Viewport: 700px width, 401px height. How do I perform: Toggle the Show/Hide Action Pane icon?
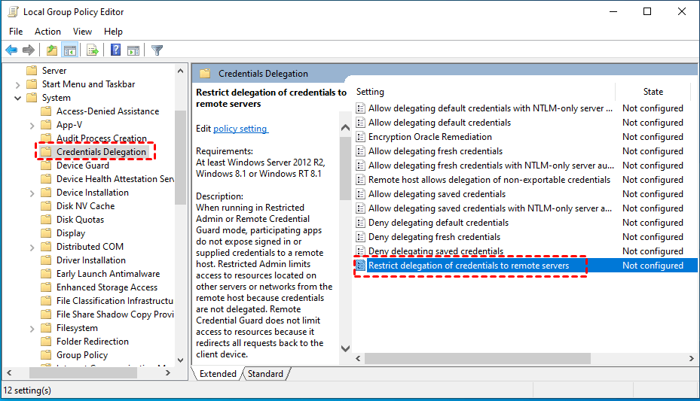pyautogui.click(x=133, y=50)
